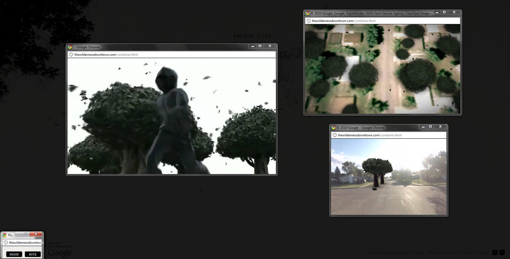Mute the audio in the control window
The image size is (510, 259).
33,254
